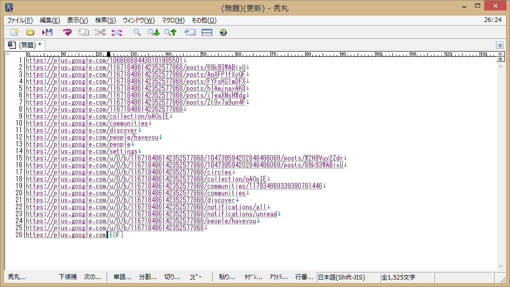Click the New file toolbar icon
The height and width of the screenshot is (287, 510).
14,32
